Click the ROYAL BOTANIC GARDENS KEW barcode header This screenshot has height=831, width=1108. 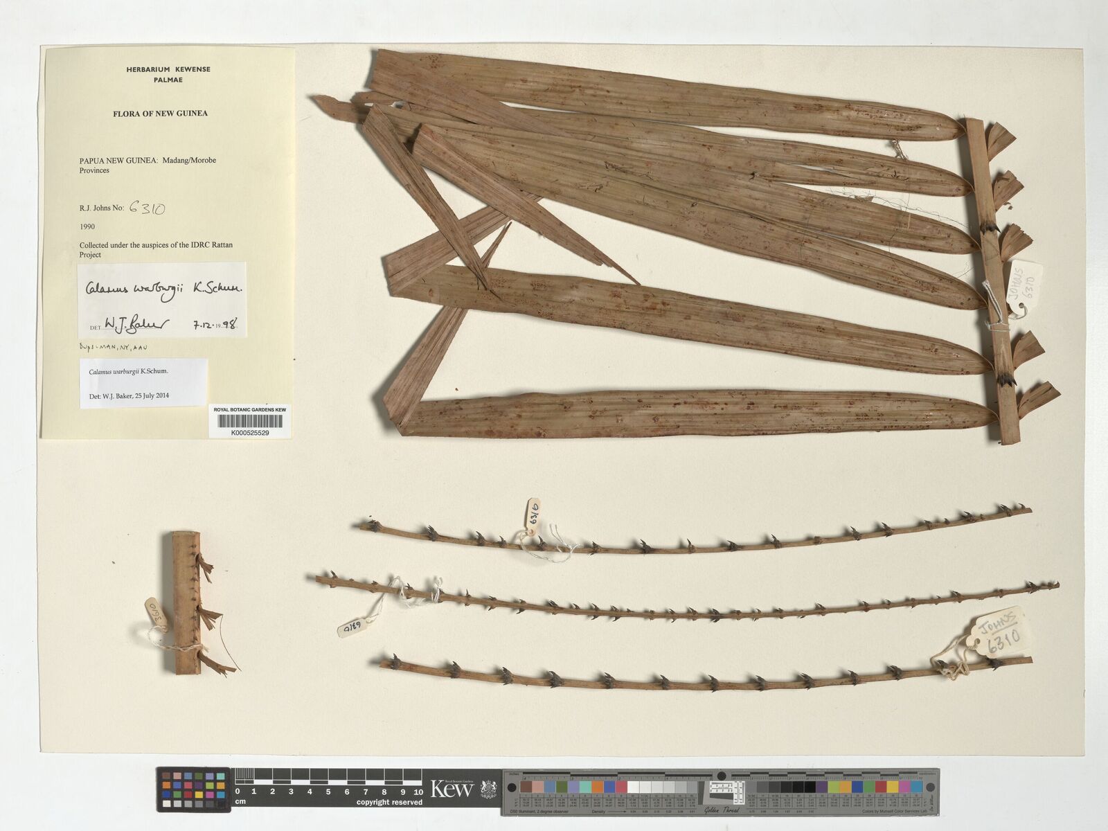250,410
